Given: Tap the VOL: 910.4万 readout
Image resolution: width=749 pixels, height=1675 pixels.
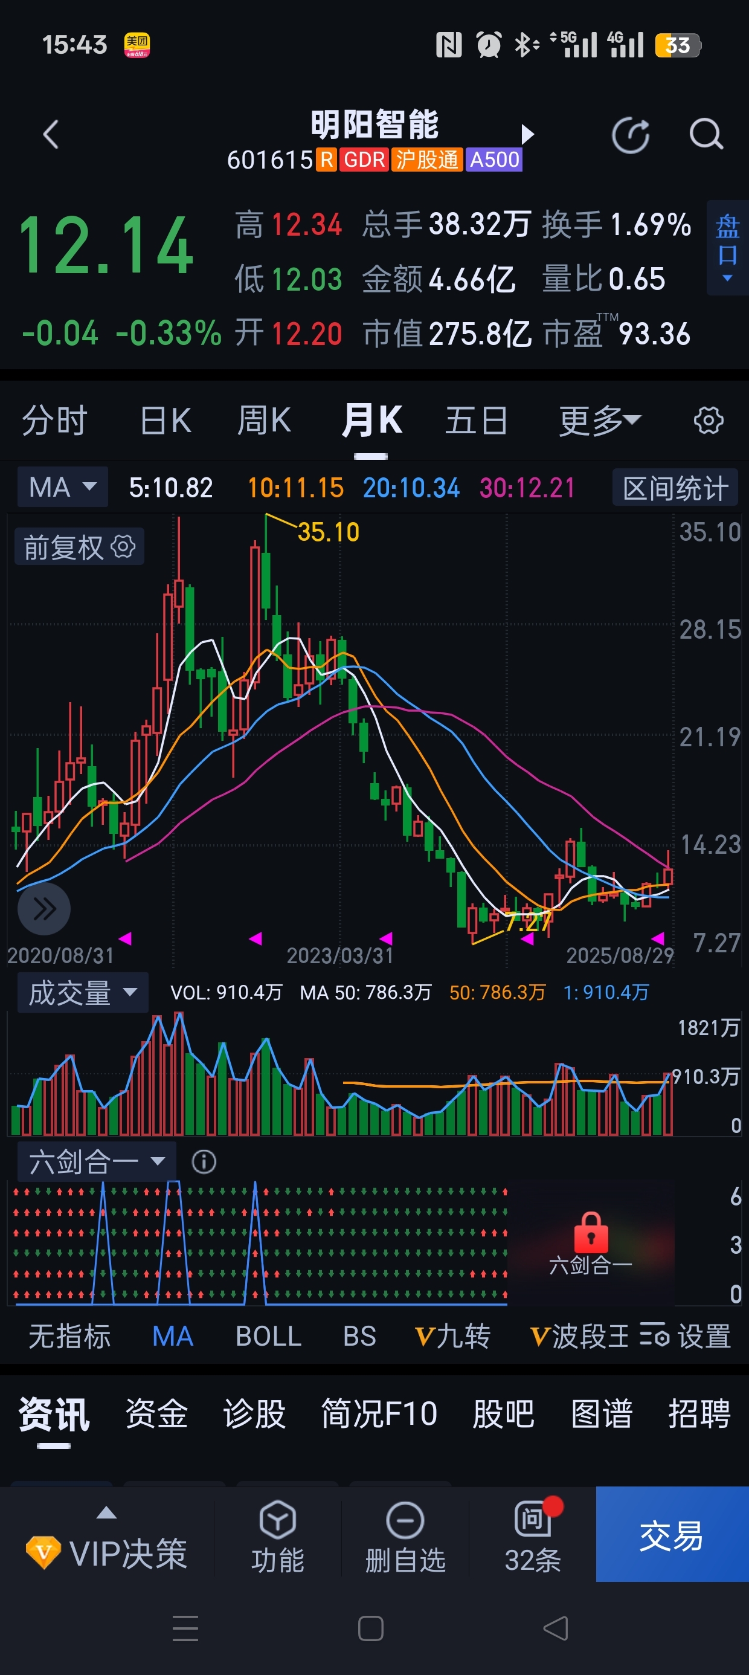Looking at the screenshot, I should (x=227, y=992).
